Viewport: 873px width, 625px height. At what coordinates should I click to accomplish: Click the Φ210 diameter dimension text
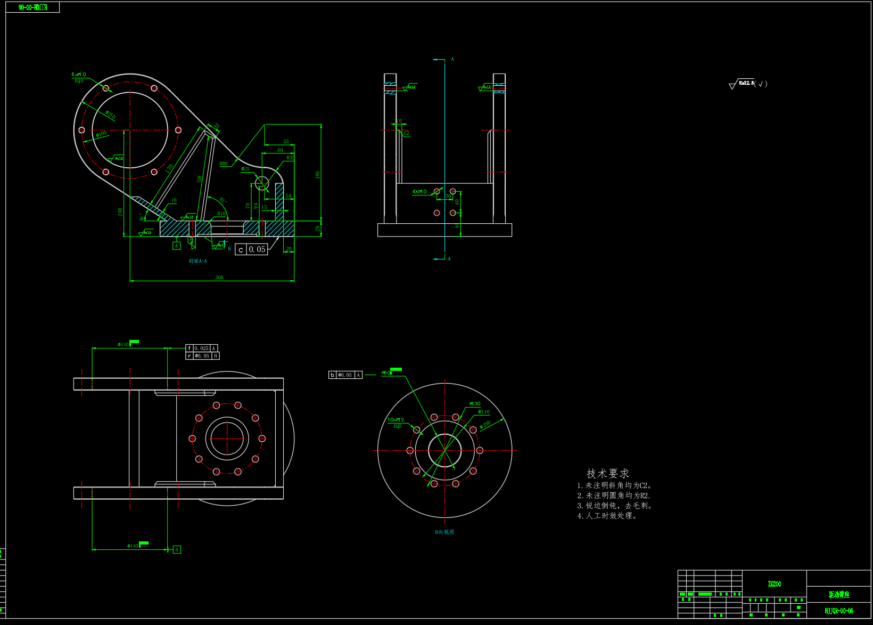(110, 115)
